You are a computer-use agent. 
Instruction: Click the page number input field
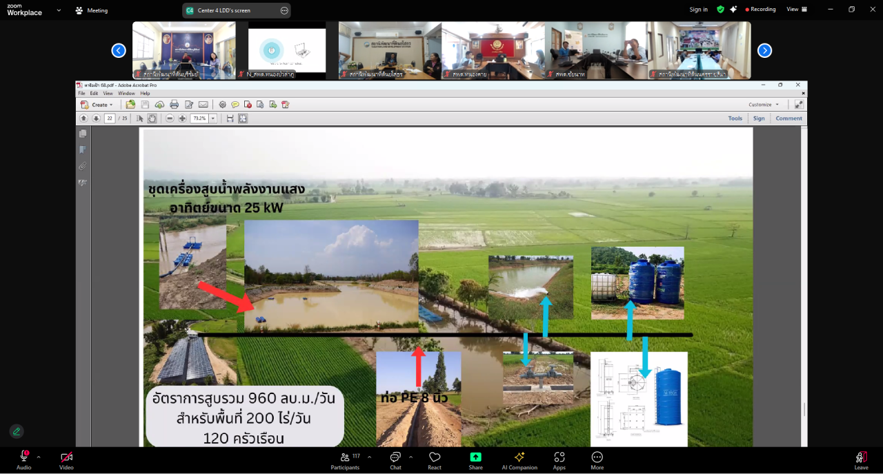click(110, 118)
